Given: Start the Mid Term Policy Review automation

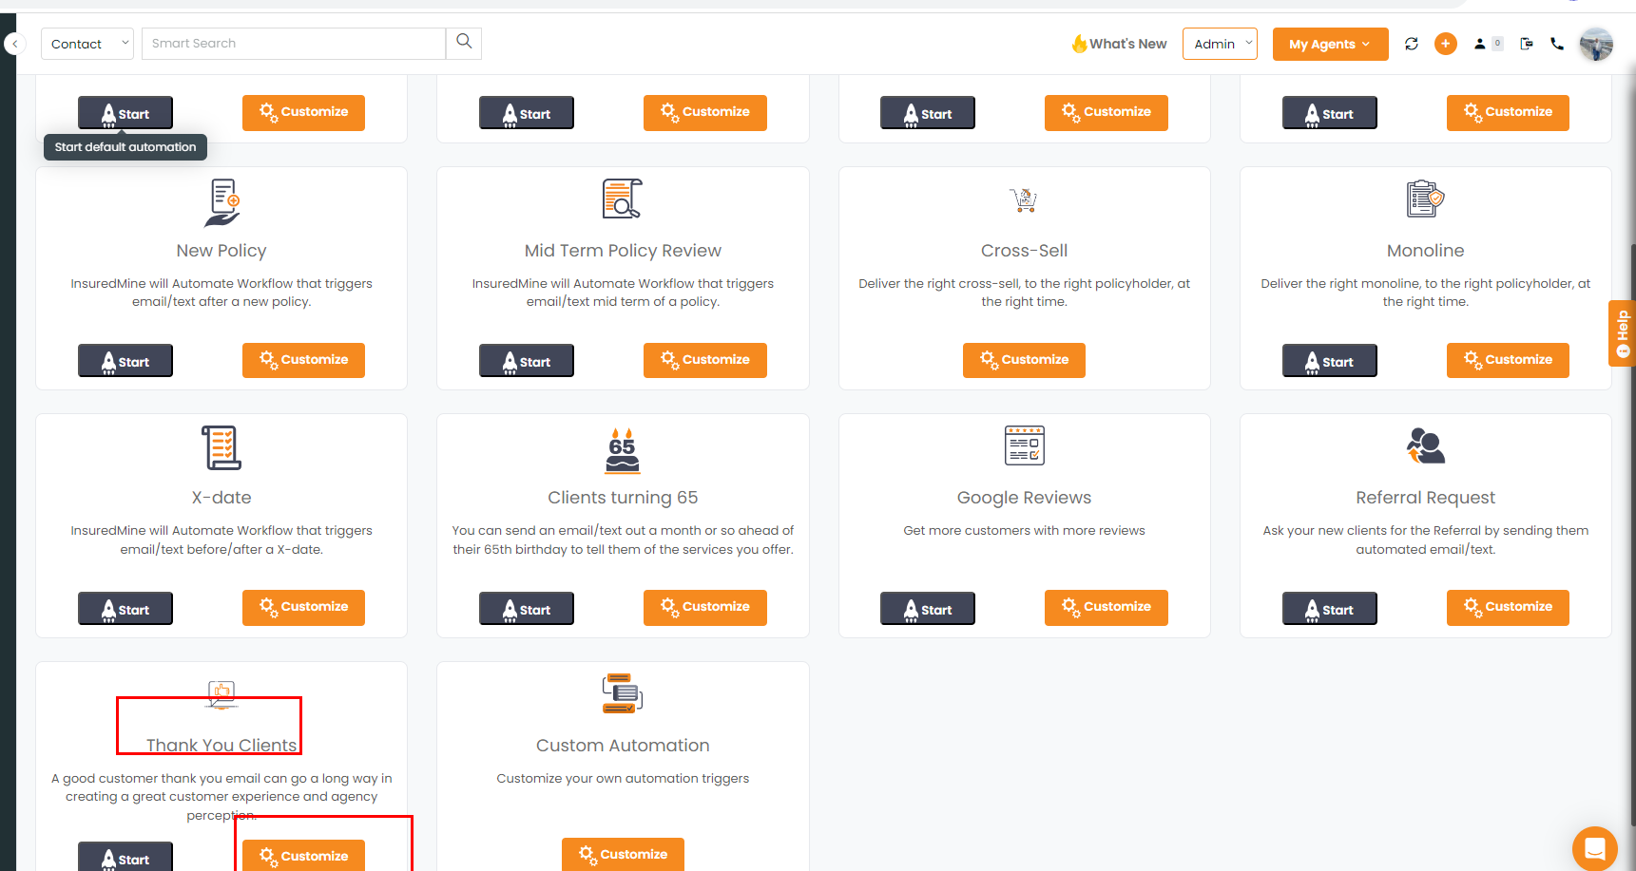Looking at the screenshot, I should click(x=527, y=361).
